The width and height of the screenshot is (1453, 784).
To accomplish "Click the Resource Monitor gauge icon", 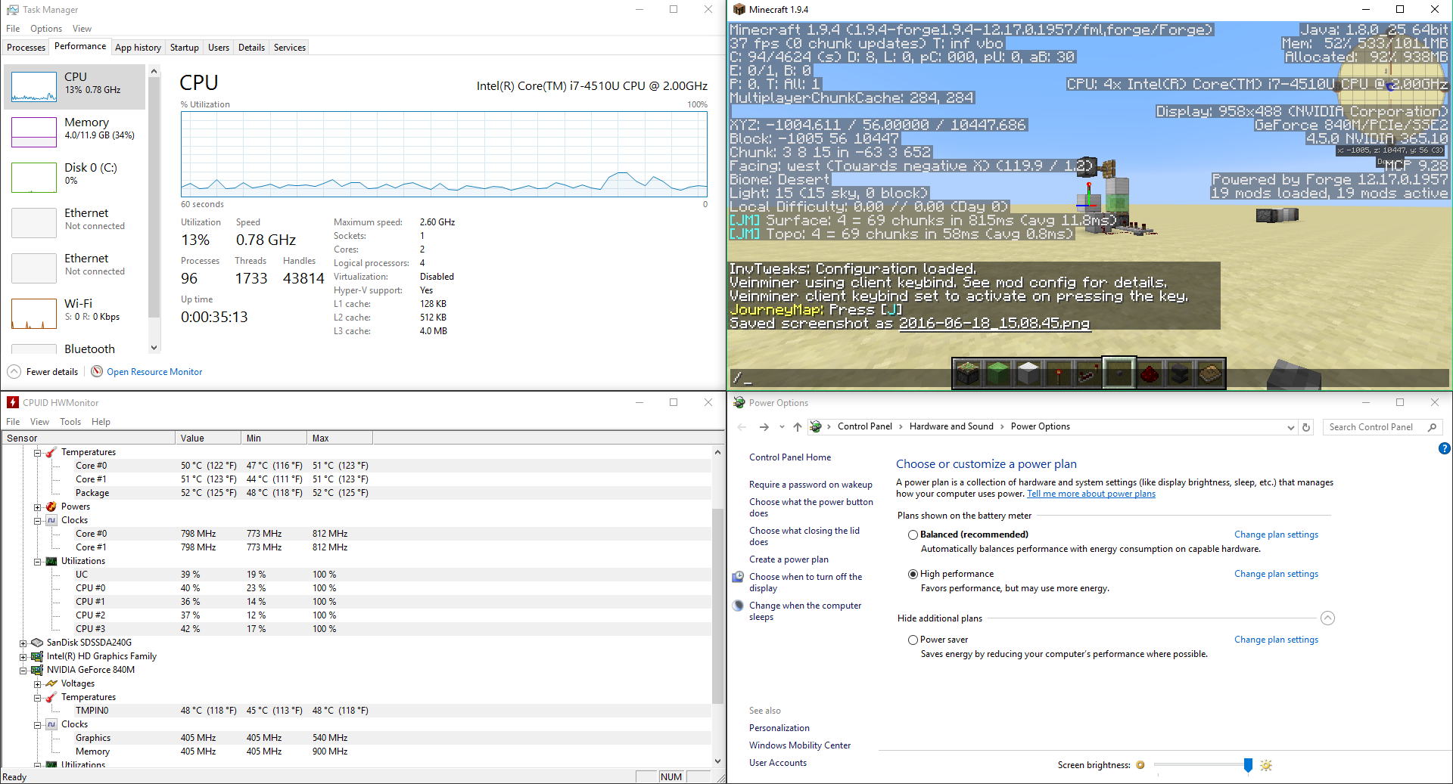I will [97, 371].
